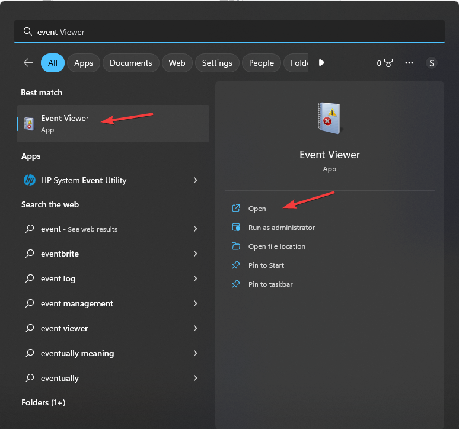This screenshot has height=429, width=459.
Task: Select the eventbrite web suggestion
Action: (x=113, y=254)
